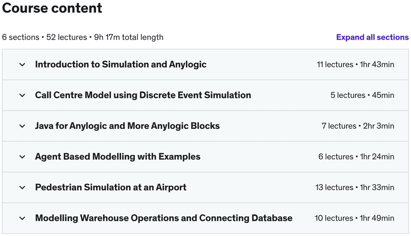Viewport: 411px width, 236px height.
Task: Click the 13 lectures • 1hr 33min label
Action: pos(354,188)
